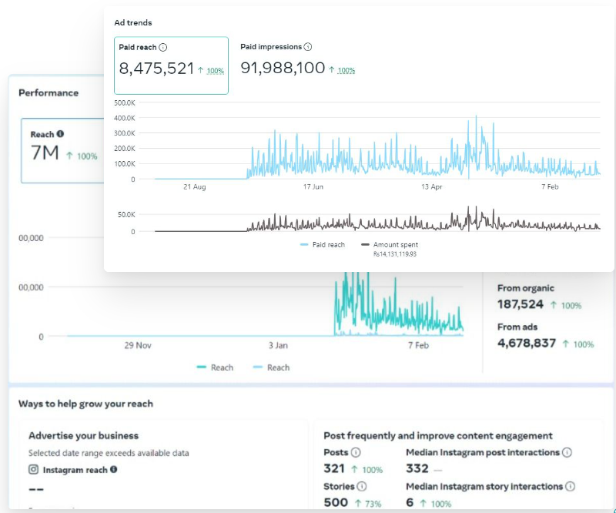
Task: Click the Instagram logo icon
Action: point(34,469)
